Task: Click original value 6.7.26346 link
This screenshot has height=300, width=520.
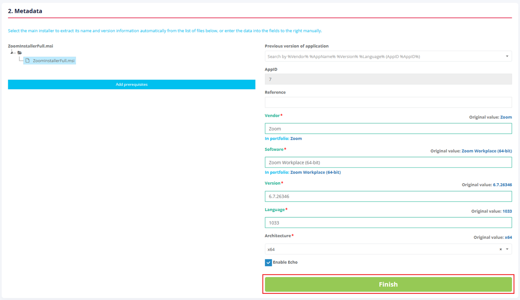Action: coord(502,185)
